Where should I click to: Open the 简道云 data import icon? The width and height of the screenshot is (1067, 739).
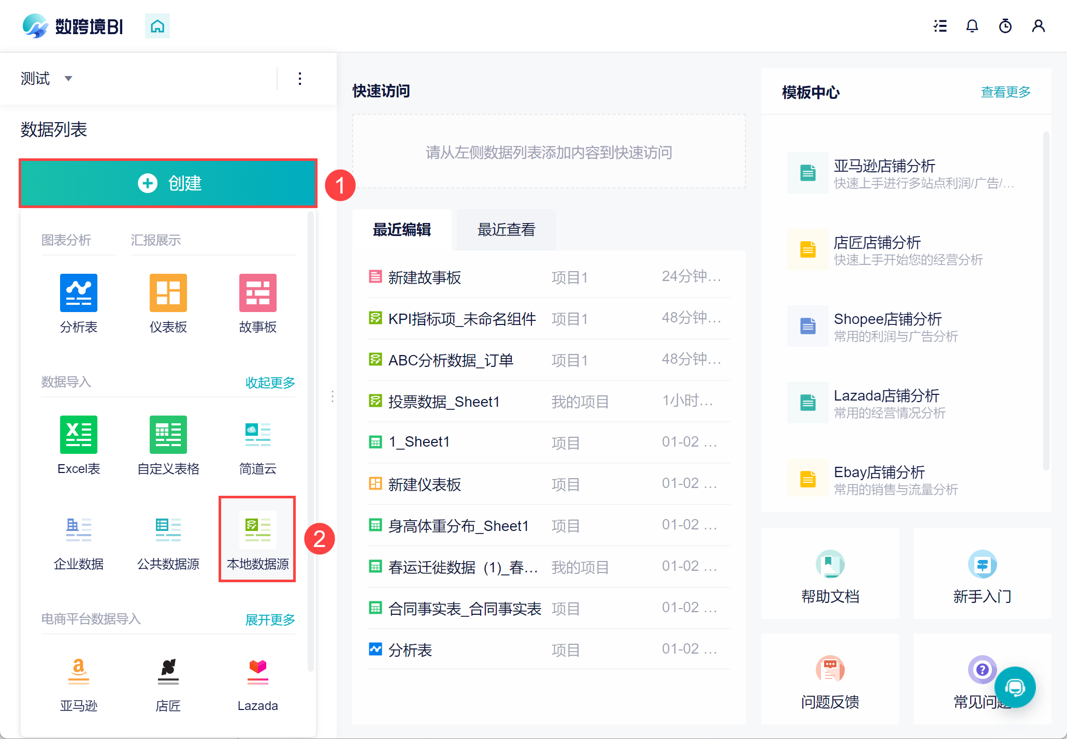coord(257,435)
